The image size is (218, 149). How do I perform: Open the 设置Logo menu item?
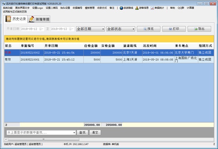click(x=38, y=8)
